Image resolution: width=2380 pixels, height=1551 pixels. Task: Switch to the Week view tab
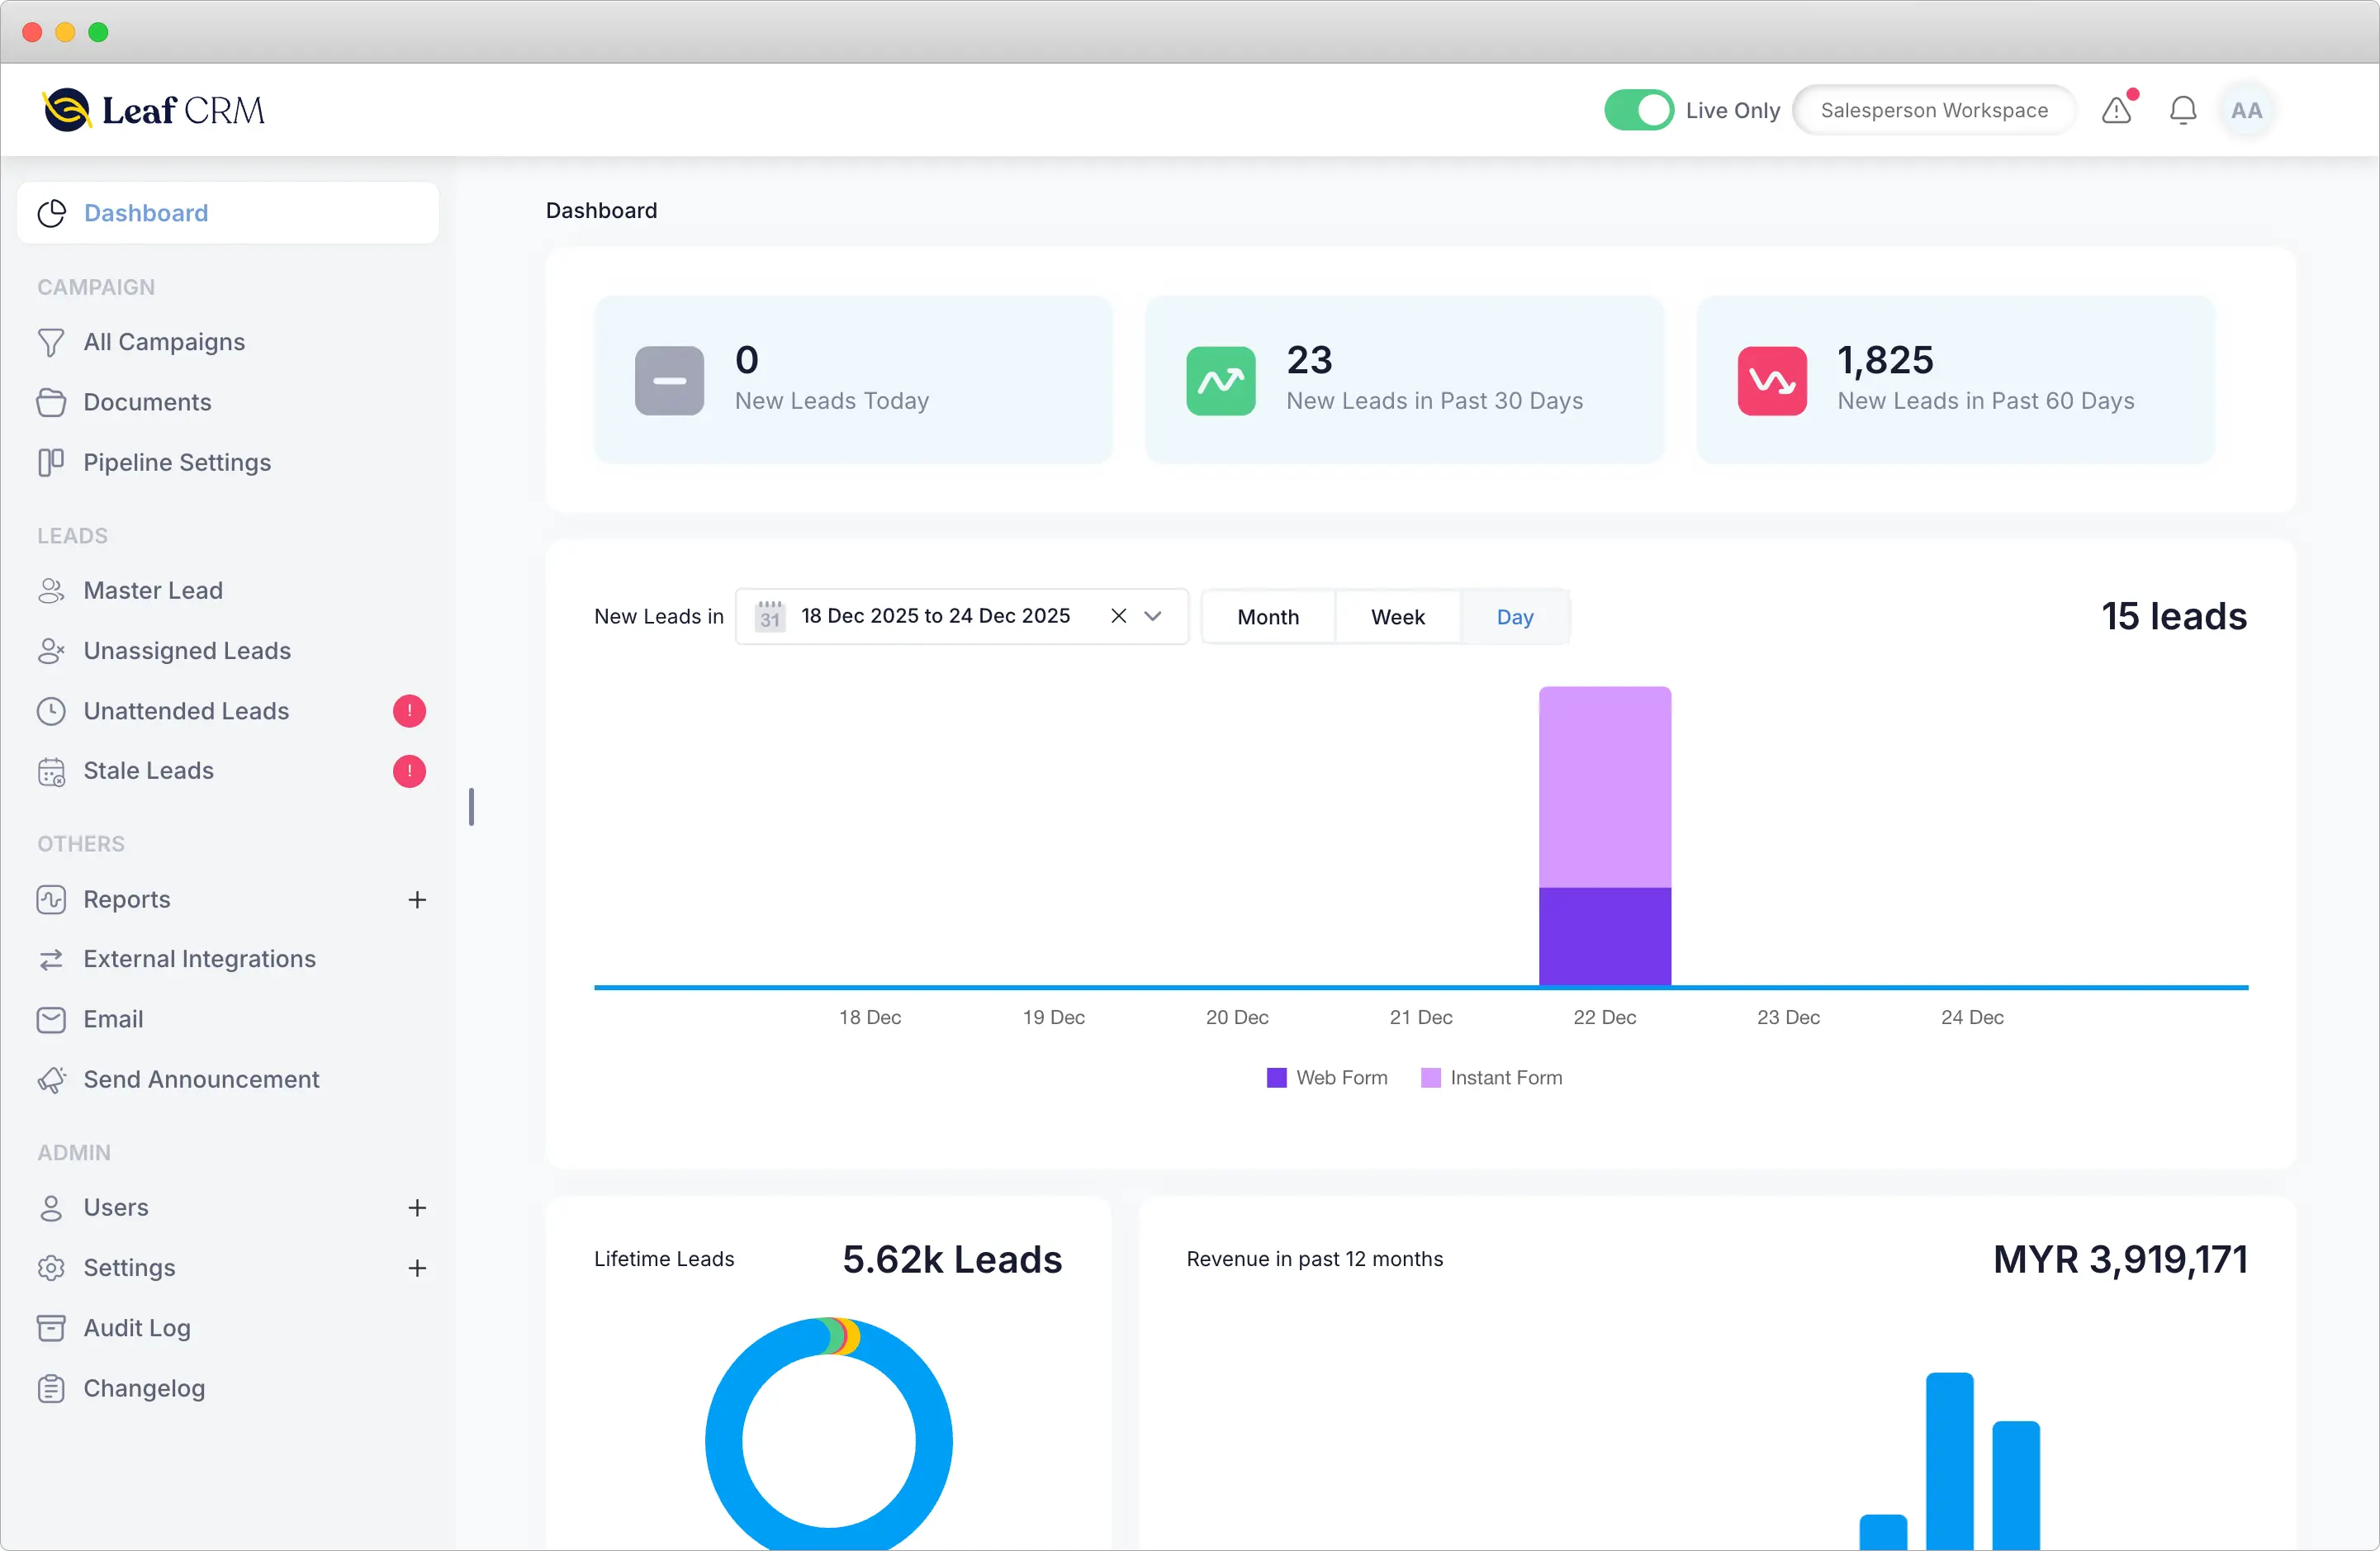[1397, 616]
